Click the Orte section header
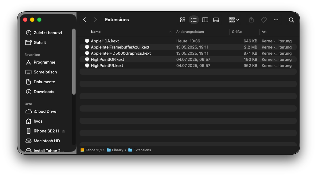Image resolution: width=317 pixels, height=177 pixels. 28,104
